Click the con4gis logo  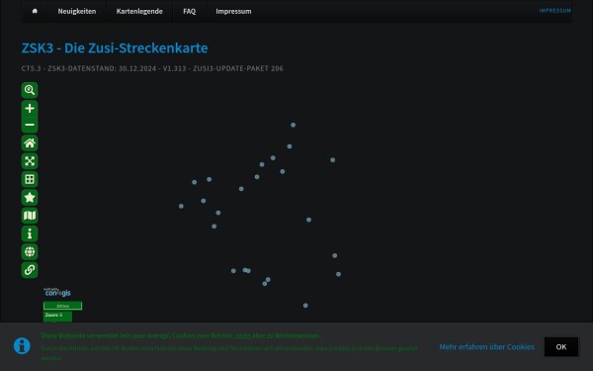tap(57, 292)
